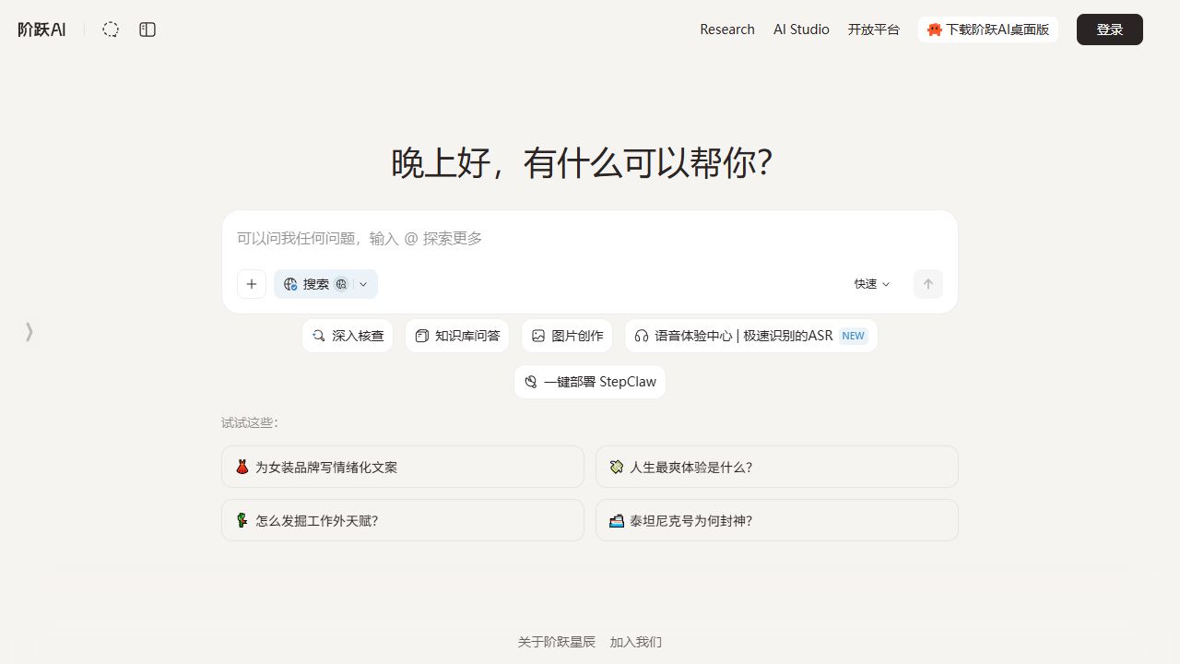1180x664 pixels.
Task: Click the 晚上好，有什么可以帮你? heading
Action: click(x=582, y=163)
